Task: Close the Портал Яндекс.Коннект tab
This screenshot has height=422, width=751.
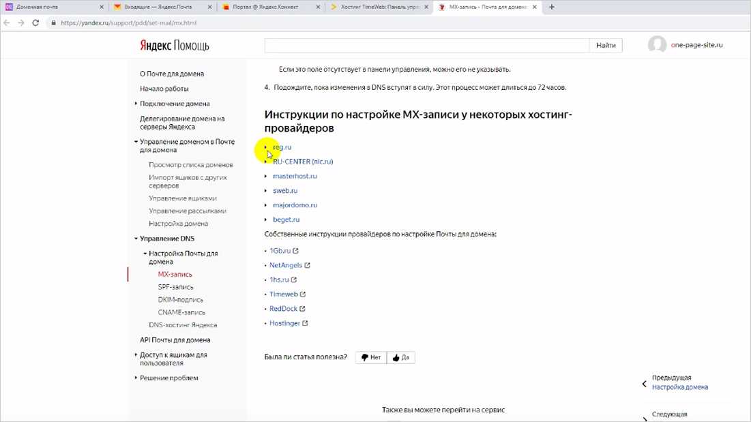Action: (318, 7)
